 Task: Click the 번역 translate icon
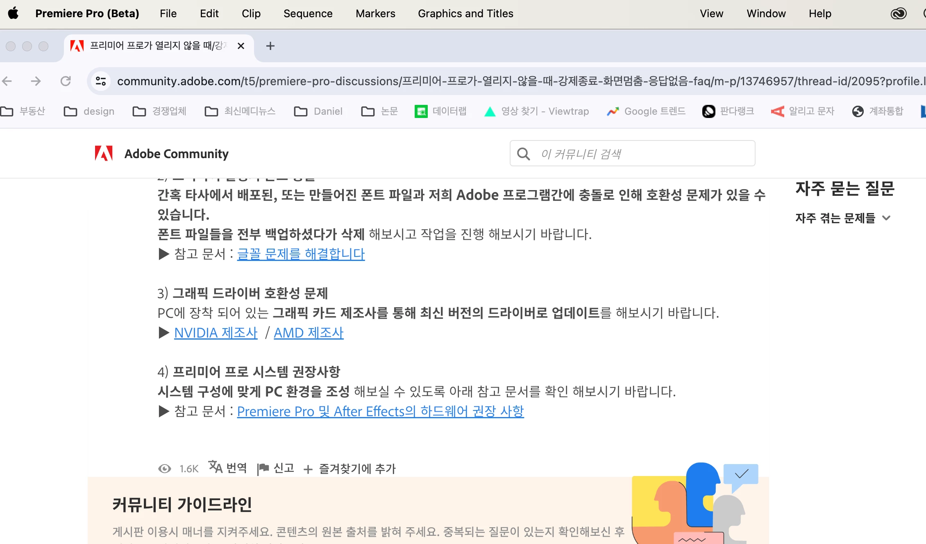[216, 467]
